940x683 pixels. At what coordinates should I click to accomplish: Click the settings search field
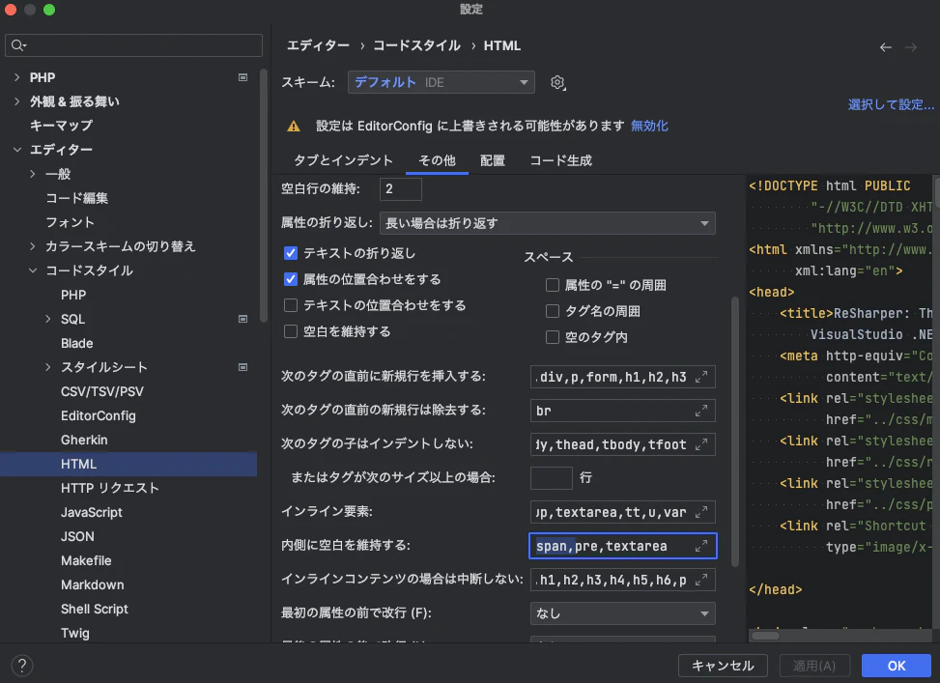[133, 45]
